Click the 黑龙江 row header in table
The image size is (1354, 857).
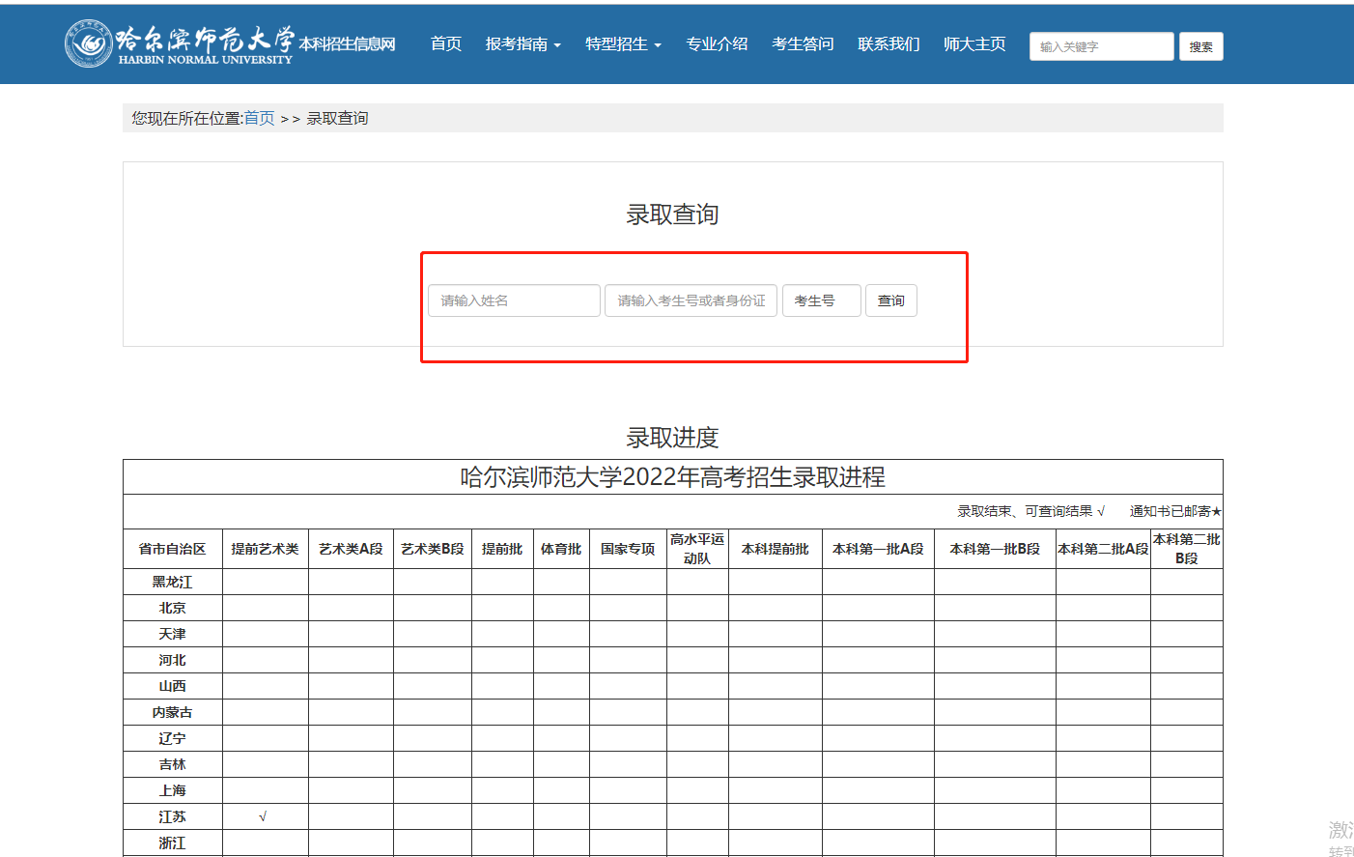point(172,582)
